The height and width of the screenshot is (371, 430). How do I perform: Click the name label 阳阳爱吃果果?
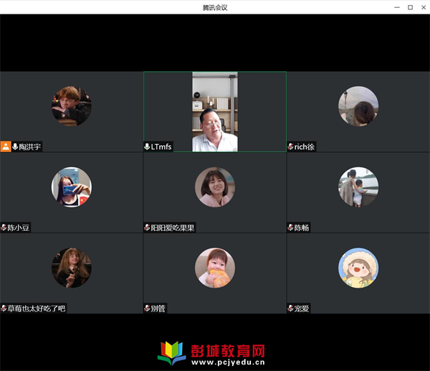(173, 227)
